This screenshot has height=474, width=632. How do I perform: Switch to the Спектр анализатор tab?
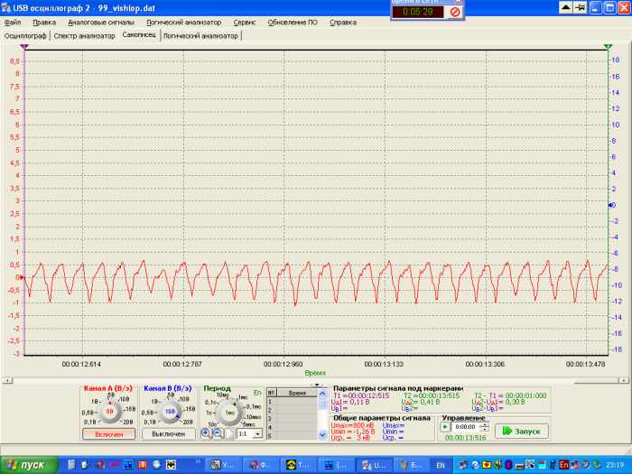[84, 36]
